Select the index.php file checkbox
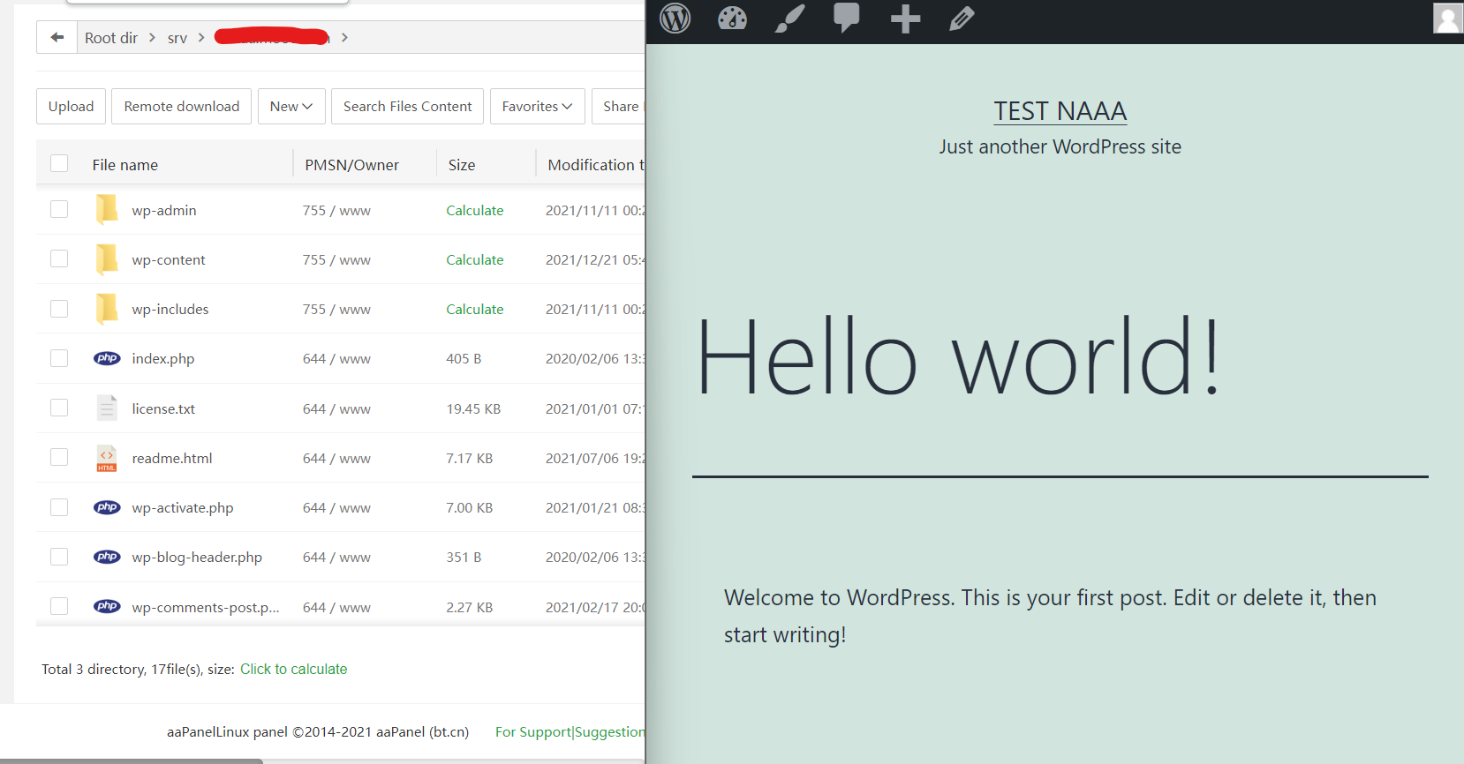1464x764 pixels. pos(59,358)
